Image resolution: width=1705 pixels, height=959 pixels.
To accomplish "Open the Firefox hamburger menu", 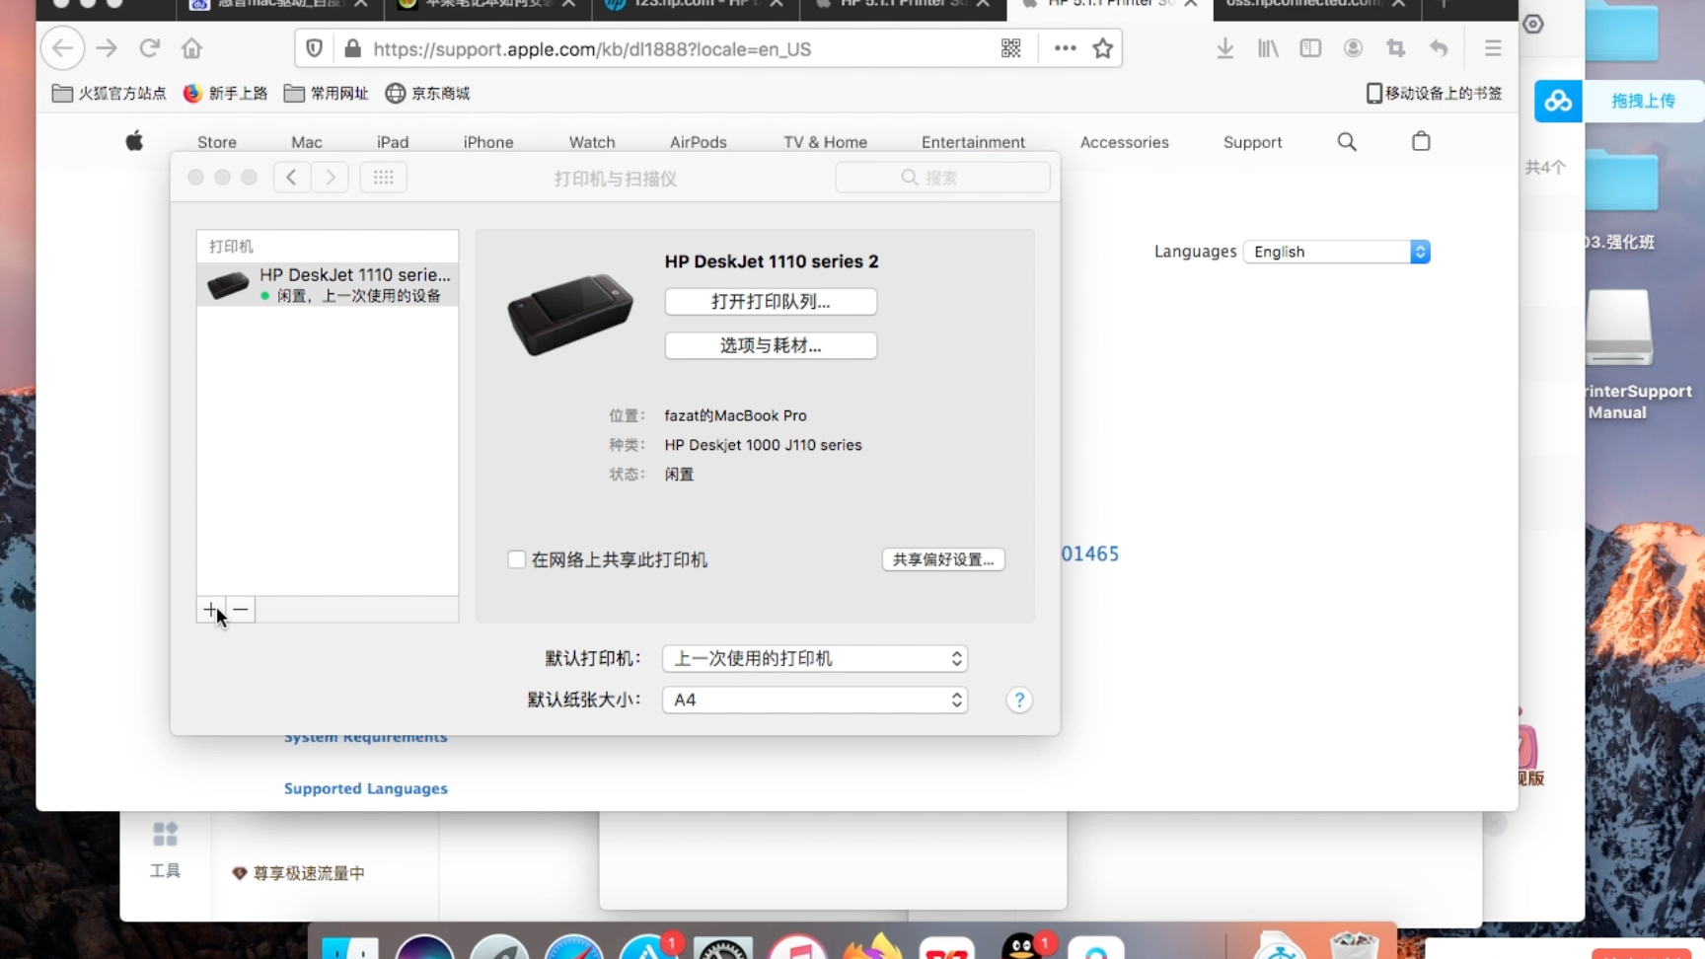I will pyautogui.click(x=1493, y=48).
